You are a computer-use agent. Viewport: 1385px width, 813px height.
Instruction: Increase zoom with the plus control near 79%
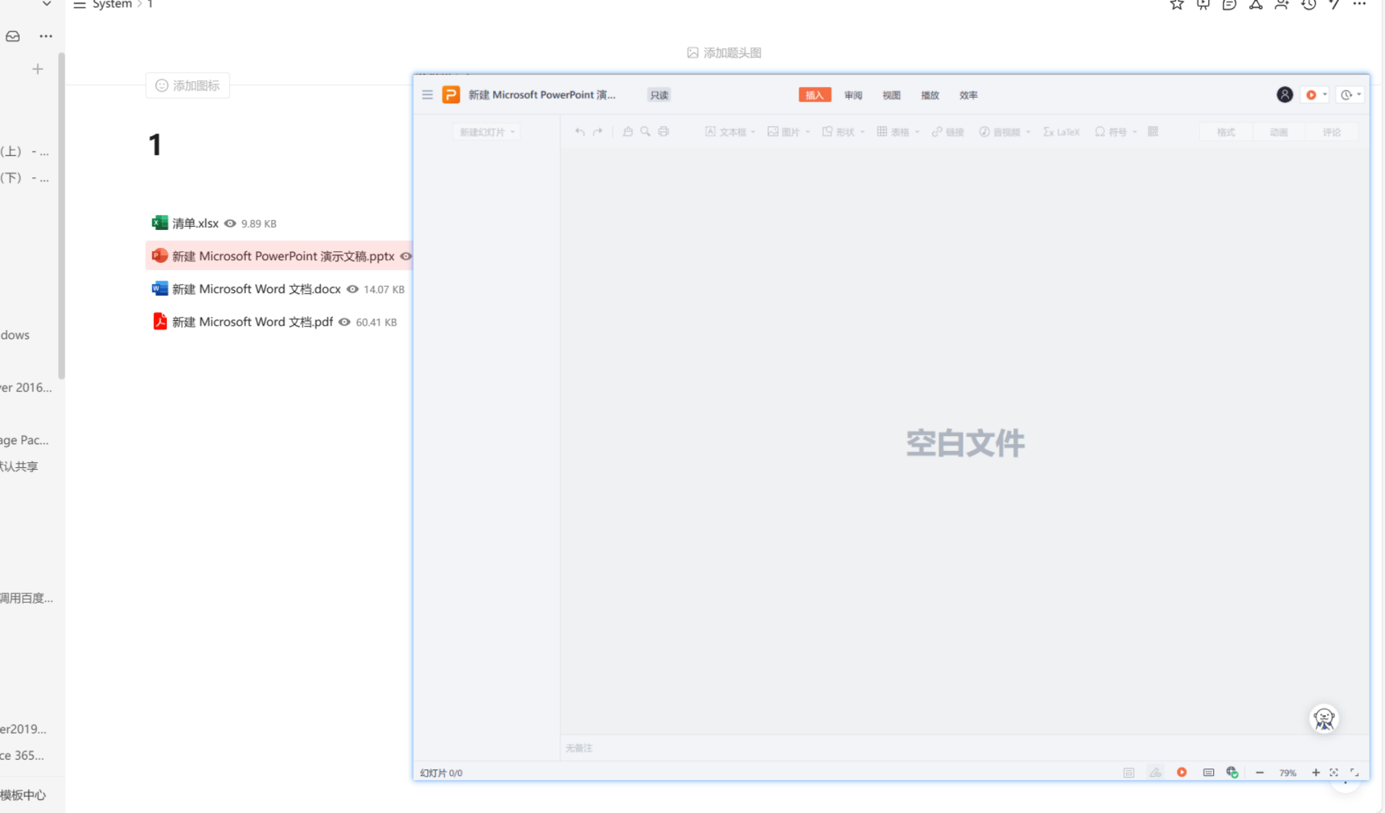(1315, 772)
